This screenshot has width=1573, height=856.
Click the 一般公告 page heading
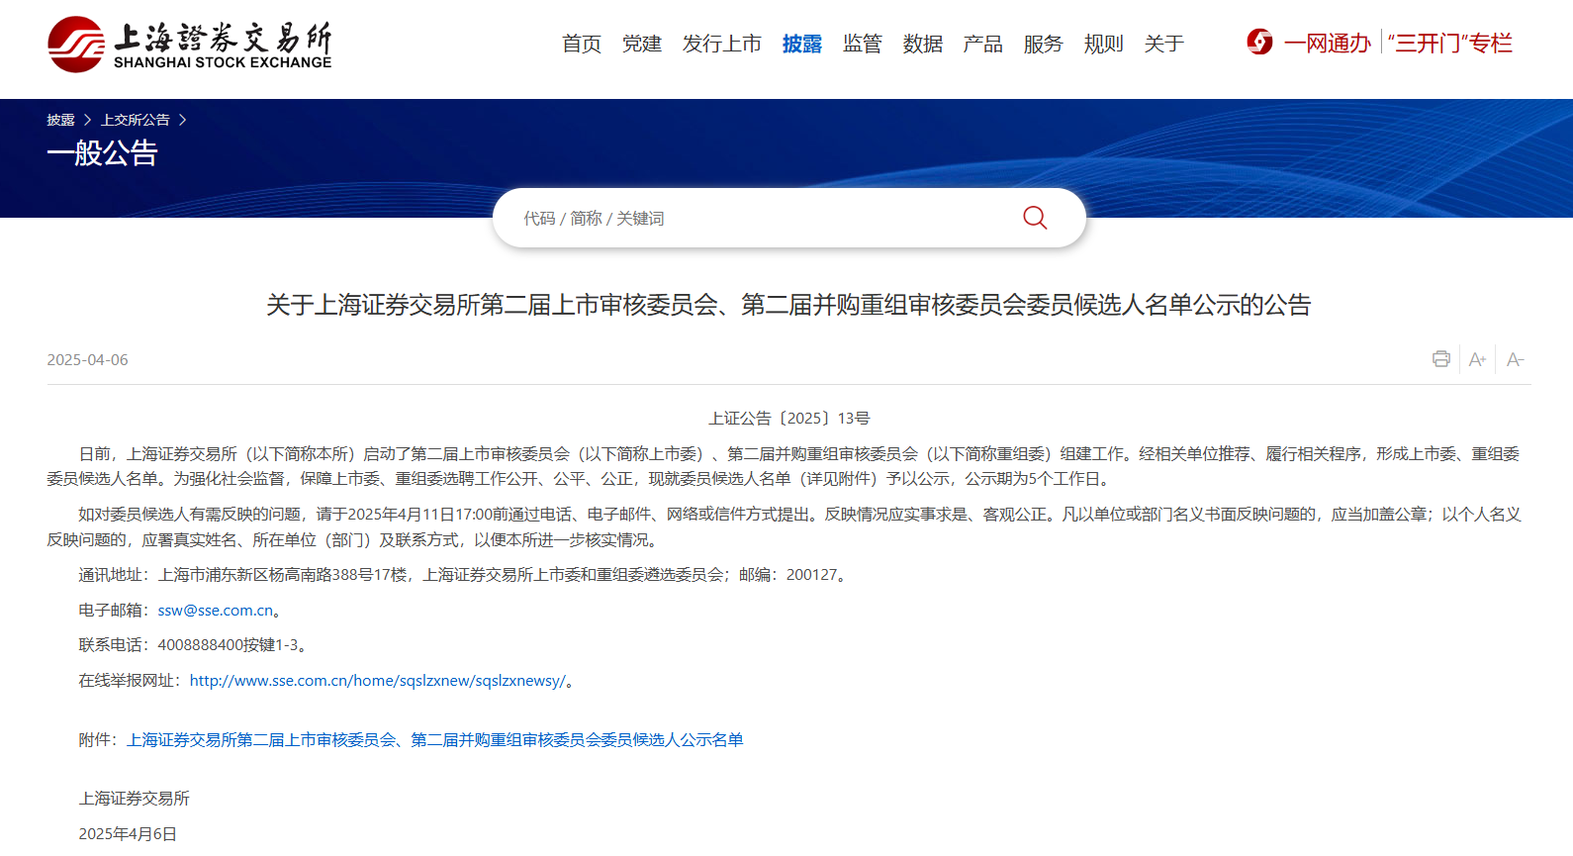[102, 152]
